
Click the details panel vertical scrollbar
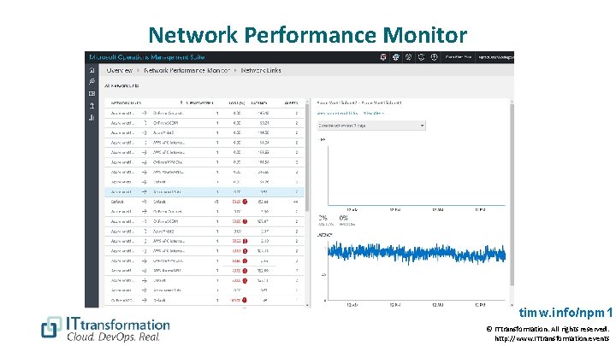click(x=512, y=195)
